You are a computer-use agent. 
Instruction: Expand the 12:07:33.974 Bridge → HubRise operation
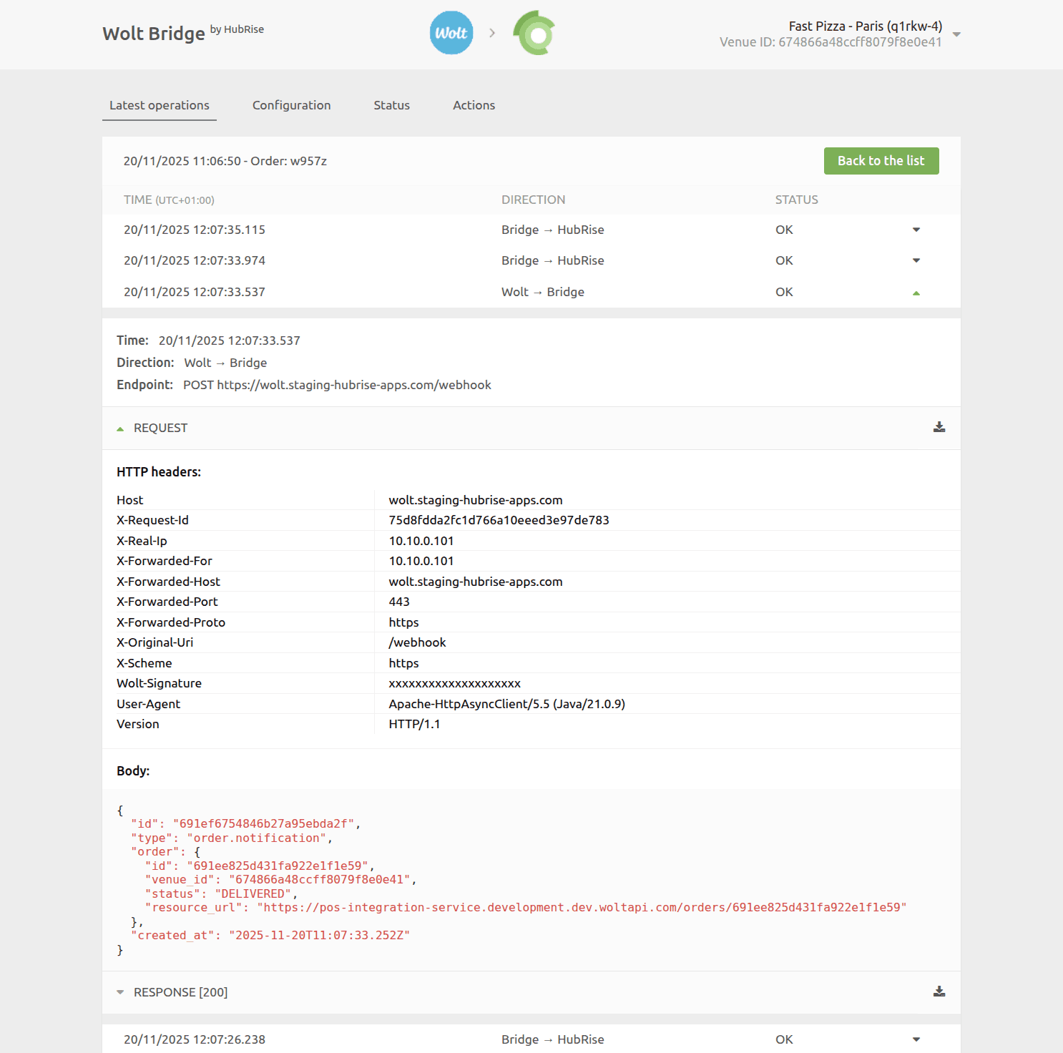pos(916,260)
